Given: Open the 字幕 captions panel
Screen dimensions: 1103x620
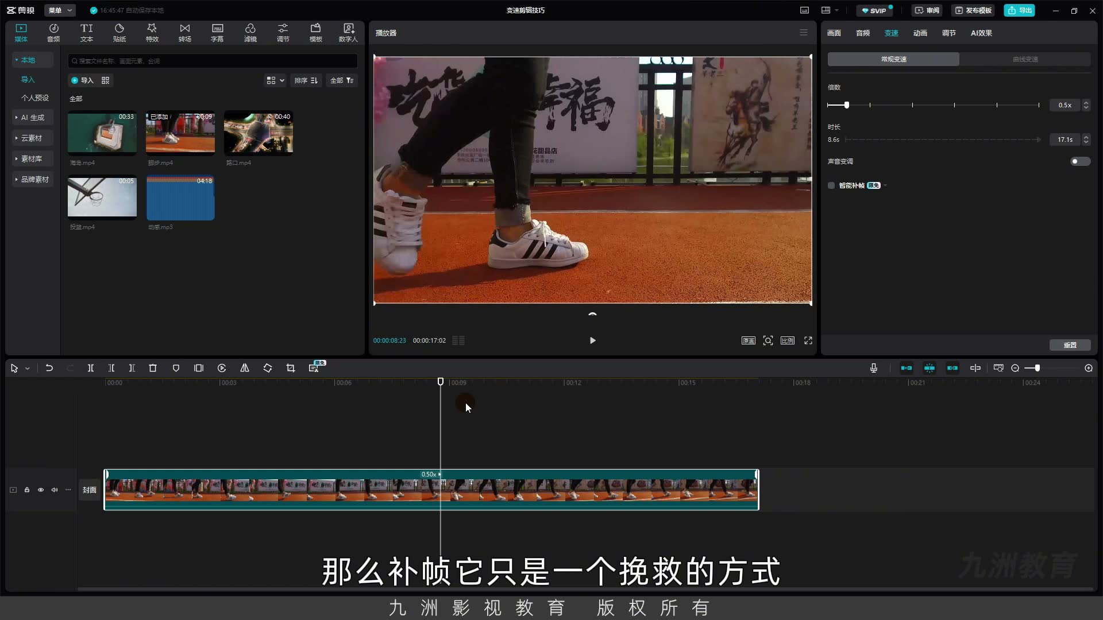Looking at the screenshot, I should (x=217, y=33).
